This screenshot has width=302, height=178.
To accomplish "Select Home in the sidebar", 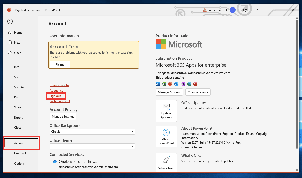I will pos(18,32).
